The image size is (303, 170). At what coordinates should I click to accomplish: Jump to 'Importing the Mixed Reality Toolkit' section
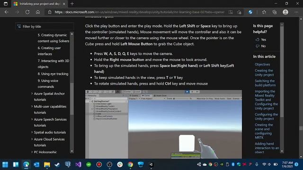[266, 100]
